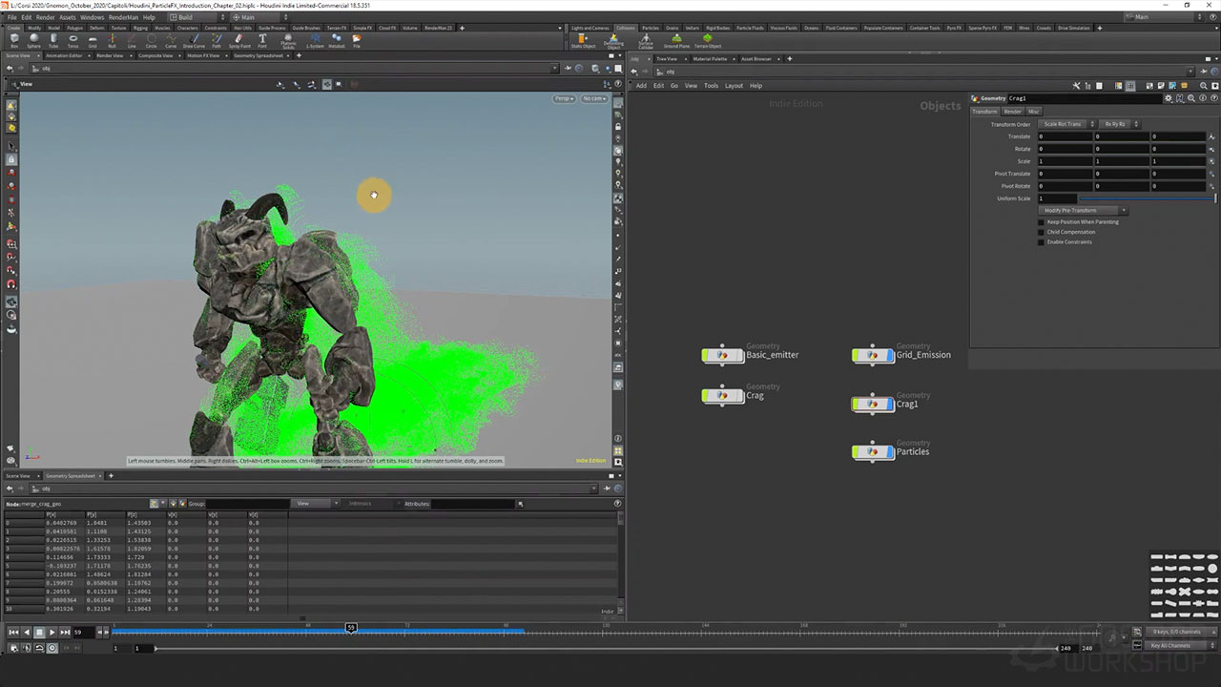
Task: Open the Modify Pre-Transform dropdown
Action: click(x=1084, y=210)
